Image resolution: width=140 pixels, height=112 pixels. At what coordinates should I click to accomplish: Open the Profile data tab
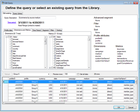pyautogui.click(x=8, y=30)
